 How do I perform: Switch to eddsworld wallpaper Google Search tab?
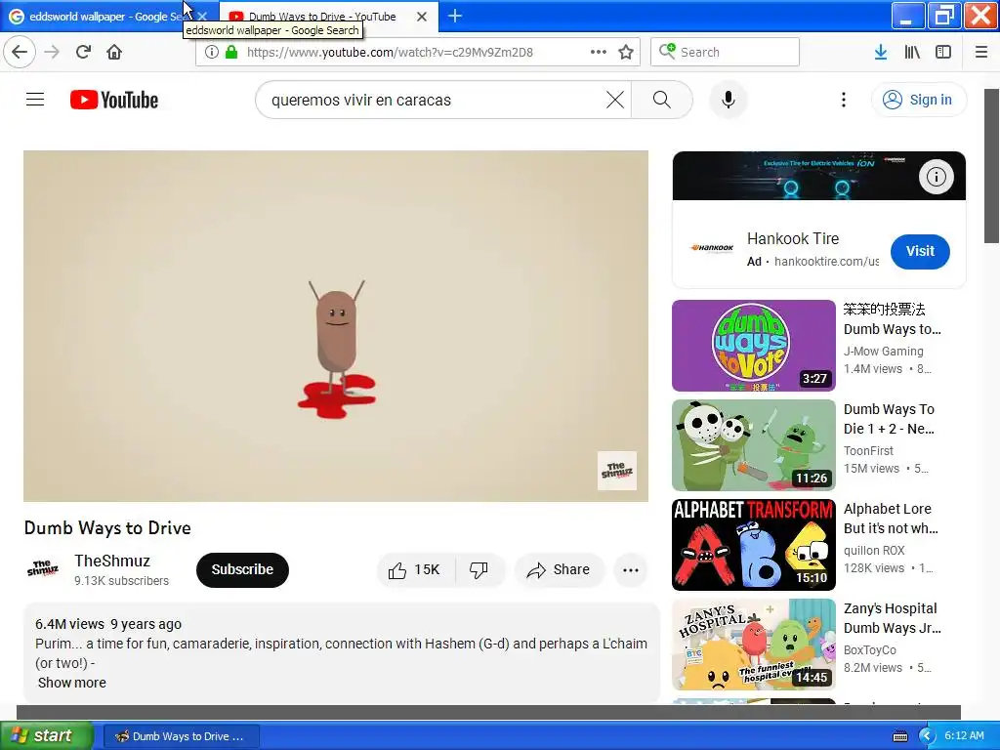tap(105, 17)
